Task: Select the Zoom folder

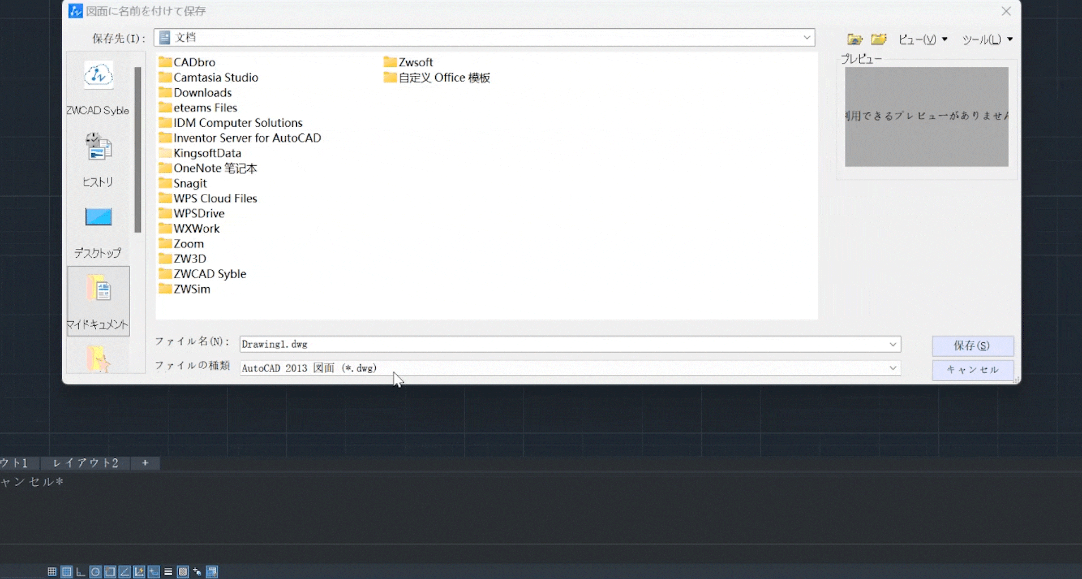Action: point(182,244)
